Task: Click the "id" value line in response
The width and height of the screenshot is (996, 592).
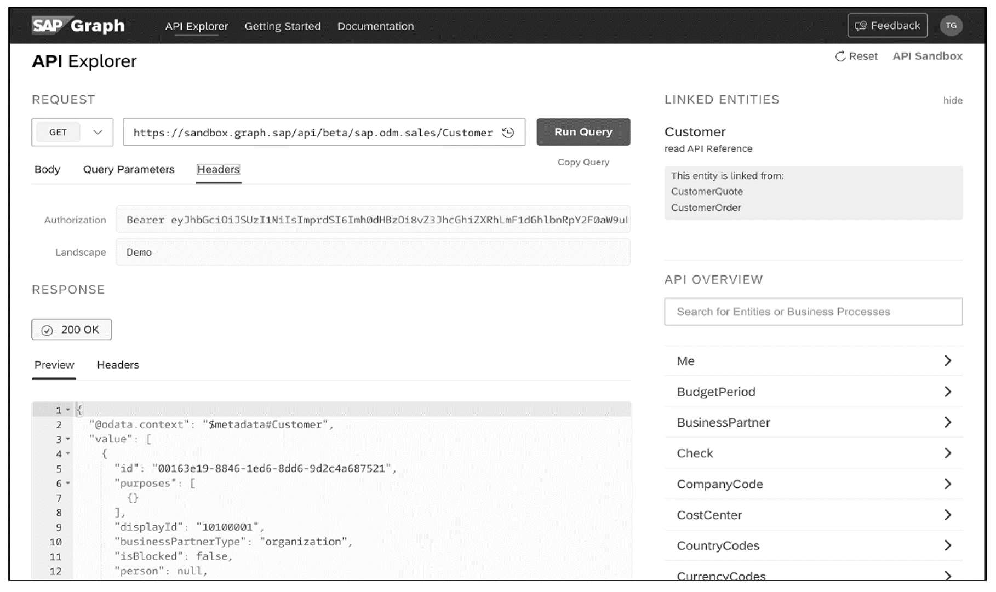Action: point(255,469)
